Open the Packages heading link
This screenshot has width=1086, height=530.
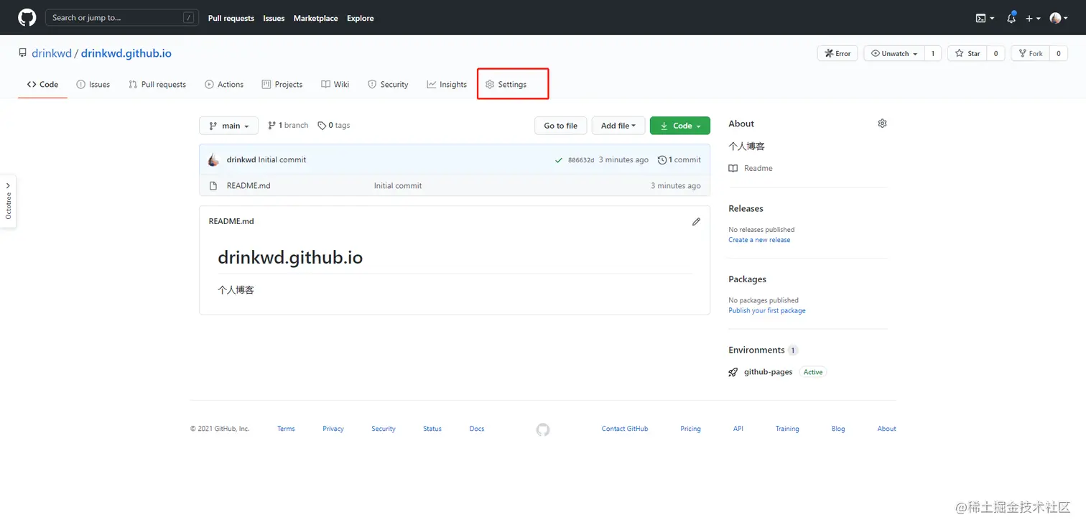coord(747,279)
